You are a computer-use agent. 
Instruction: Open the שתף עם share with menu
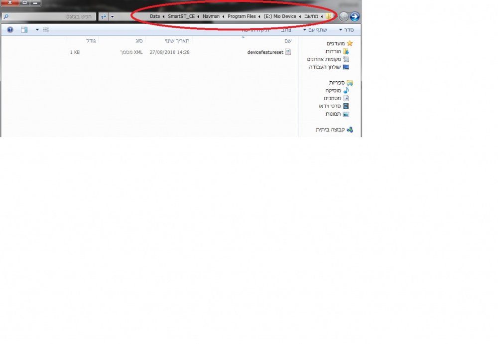tap(315, 30)
